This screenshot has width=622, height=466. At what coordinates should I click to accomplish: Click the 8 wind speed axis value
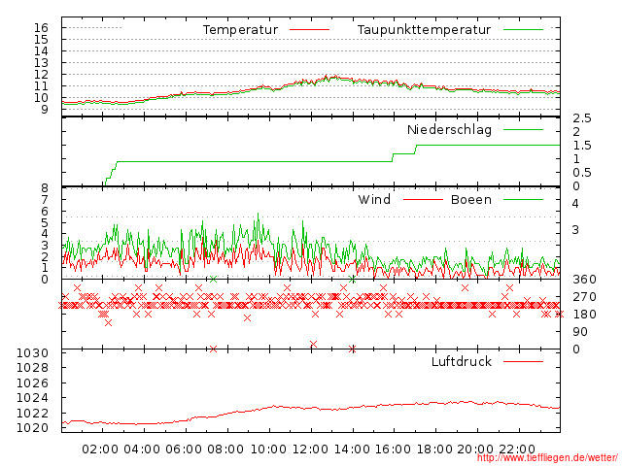point(45,188)
